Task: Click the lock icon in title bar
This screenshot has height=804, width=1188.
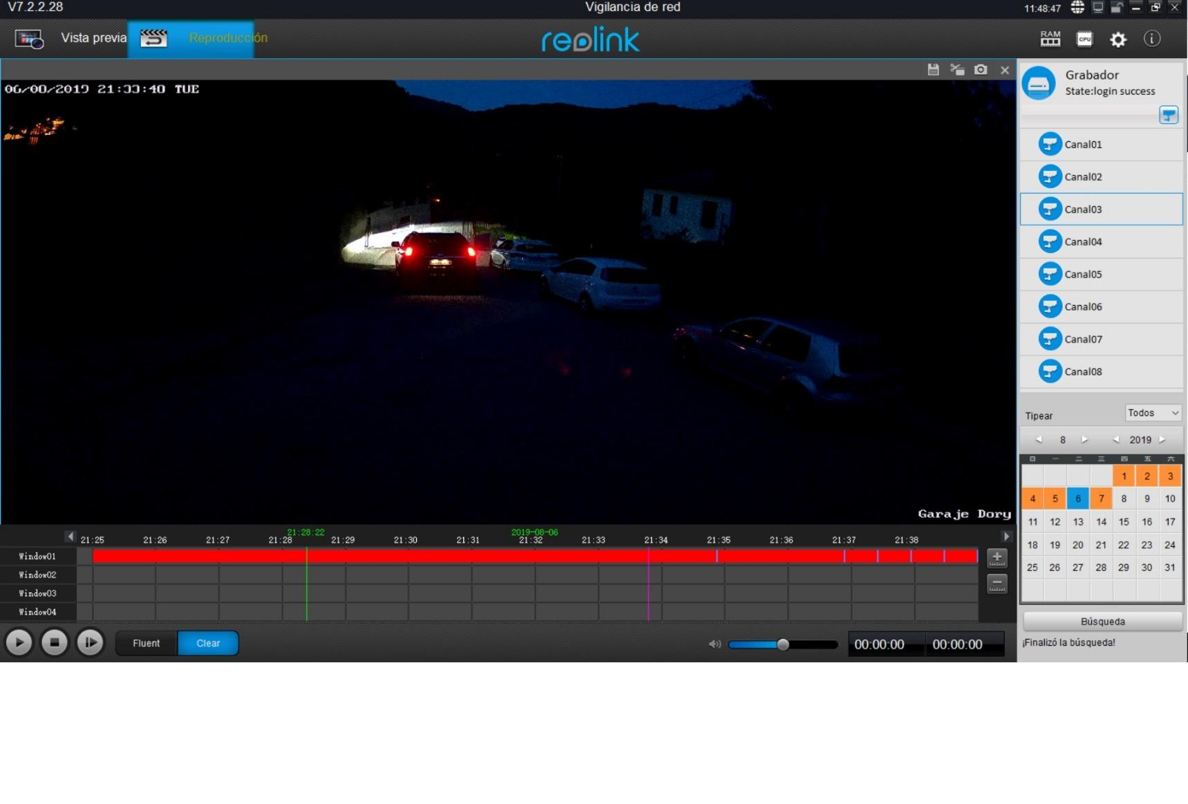Action: point(1116,8)
